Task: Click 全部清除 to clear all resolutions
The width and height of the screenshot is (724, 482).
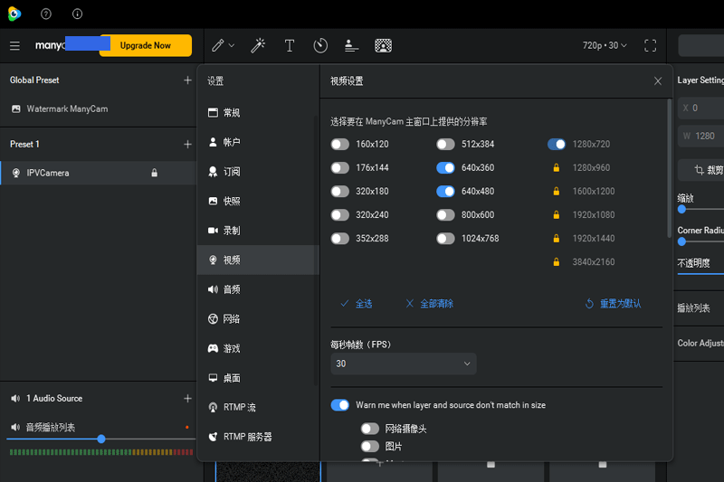Action: [429, 304]
